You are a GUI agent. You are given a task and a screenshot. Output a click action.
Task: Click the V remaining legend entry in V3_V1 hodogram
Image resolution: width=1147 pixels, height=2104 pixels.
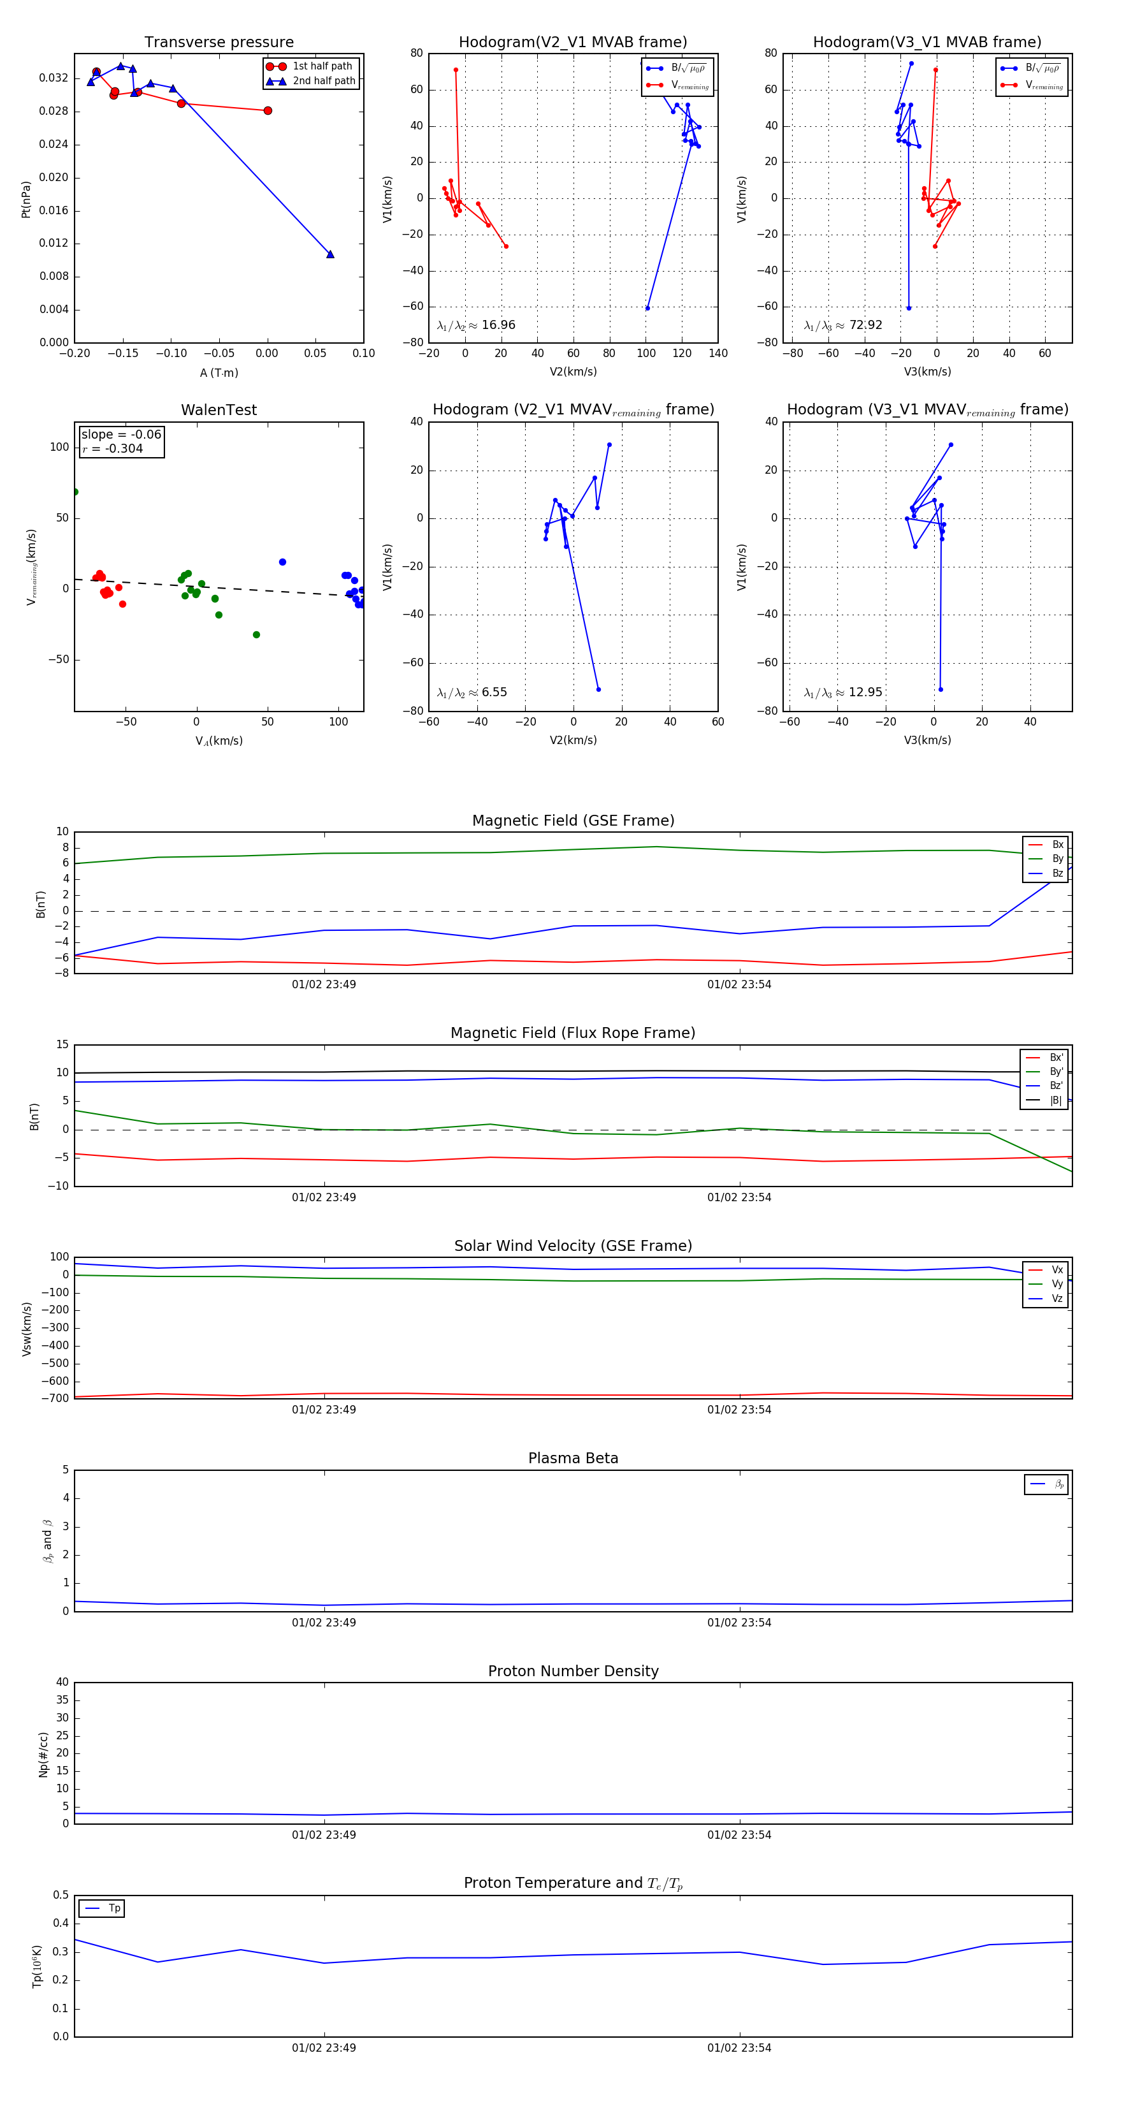coord(1032,85)
